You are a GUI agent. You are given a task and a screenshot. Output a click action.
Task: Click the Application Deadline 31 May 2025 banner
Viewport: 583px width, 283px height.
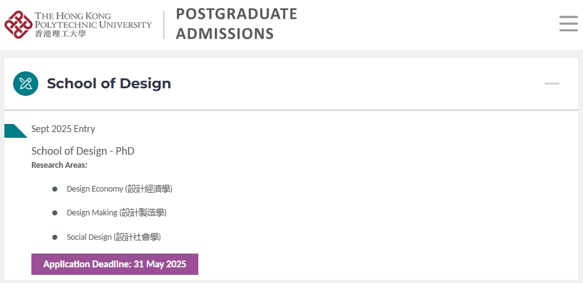pyautogui.click(x=114, y=264)
